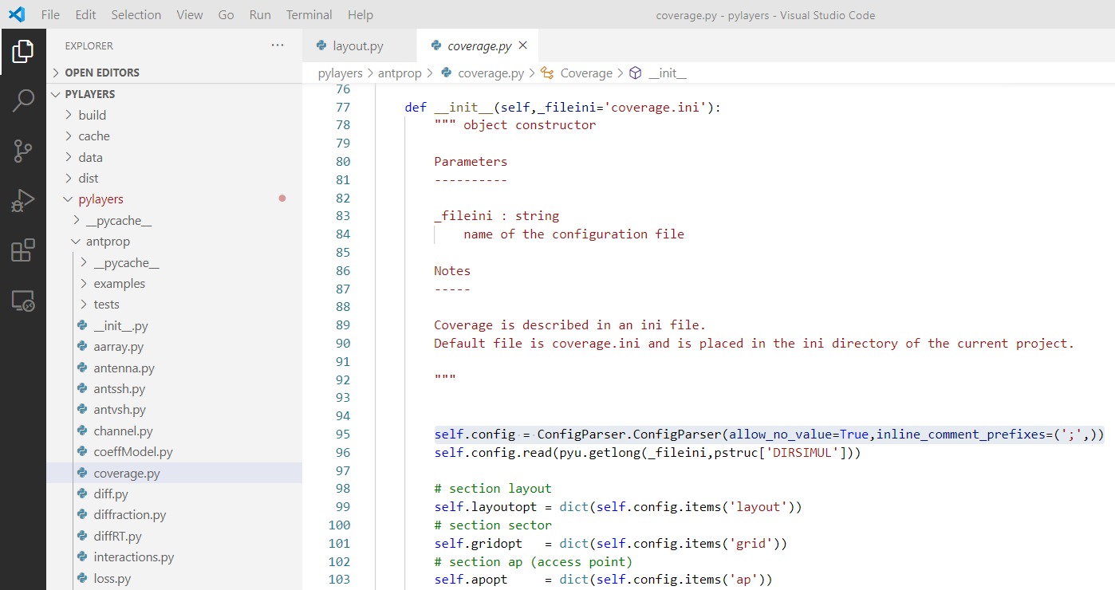
Task: Close the coverage.py tab
Action: click(x=523, y=45)
